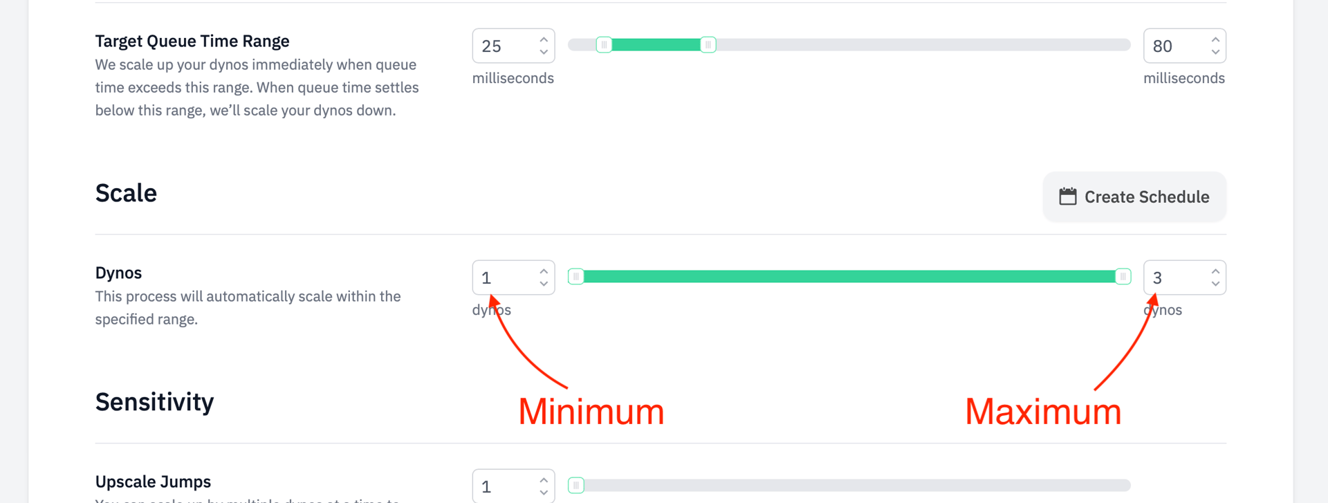Decrease maximum dynos using down arrow

1215,284
